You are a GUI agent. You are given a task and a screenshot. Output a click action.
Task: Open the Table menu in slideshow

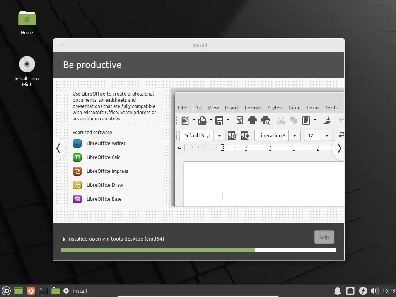[294, 108]
